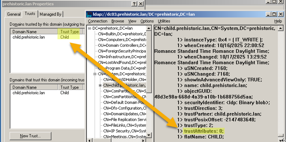Click the tree pane horizontal scroll right arrow
The width and height of the screenshot is (286, 142).
pyautogui.click(x=144, y=141)
